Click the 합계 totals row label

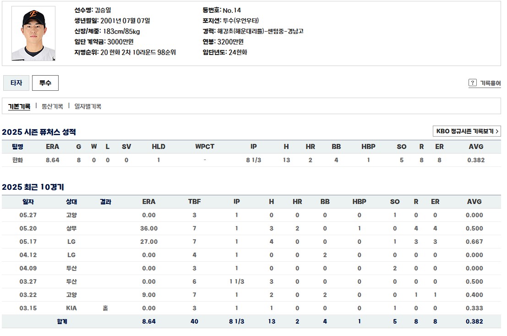pyautogui.click(x=62, y=321)
